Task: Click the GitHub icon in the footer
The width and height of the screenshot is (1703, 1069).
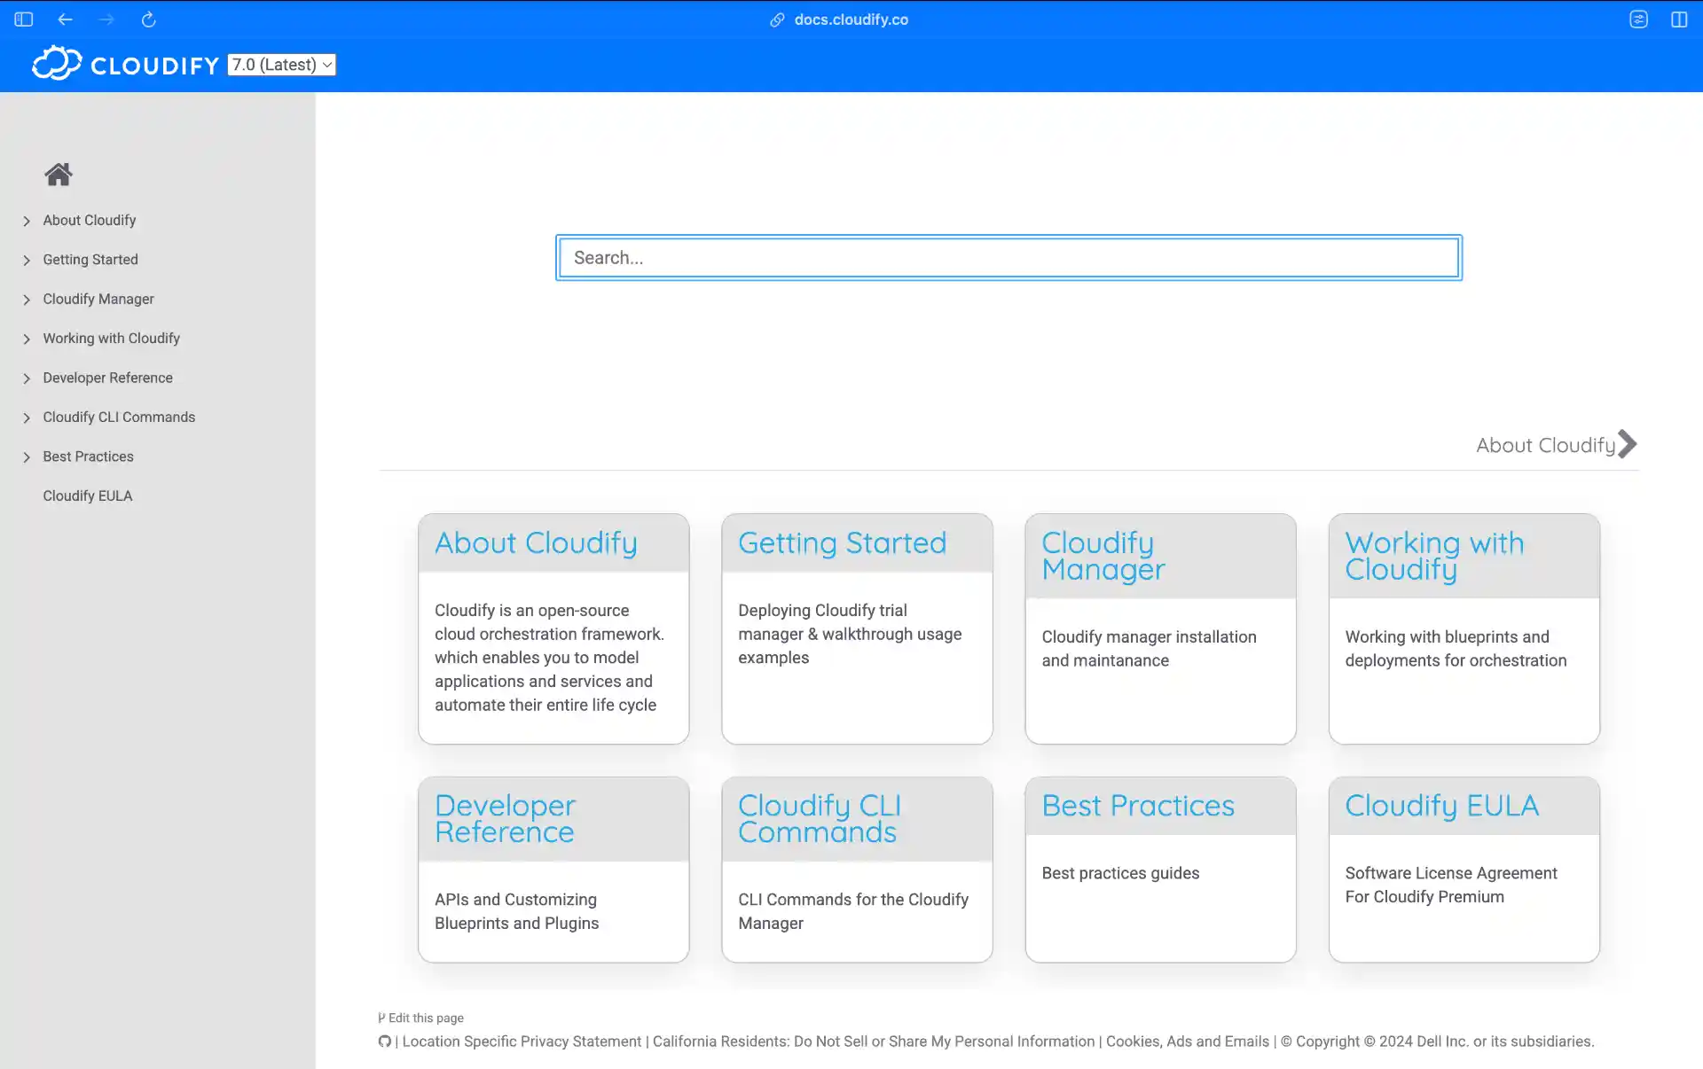Action: tap(384, 1042)
